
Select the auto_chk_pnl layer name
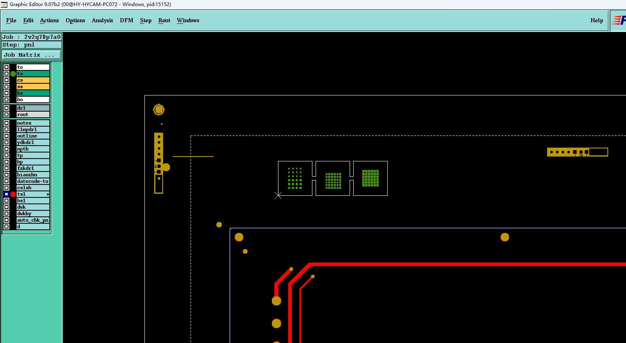(33, 220)
